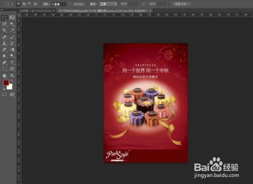The height and width of the screenshot is (184, 253).
Task: Enable the anti-alias checkbox in options bar
Action: click(70, 4)
